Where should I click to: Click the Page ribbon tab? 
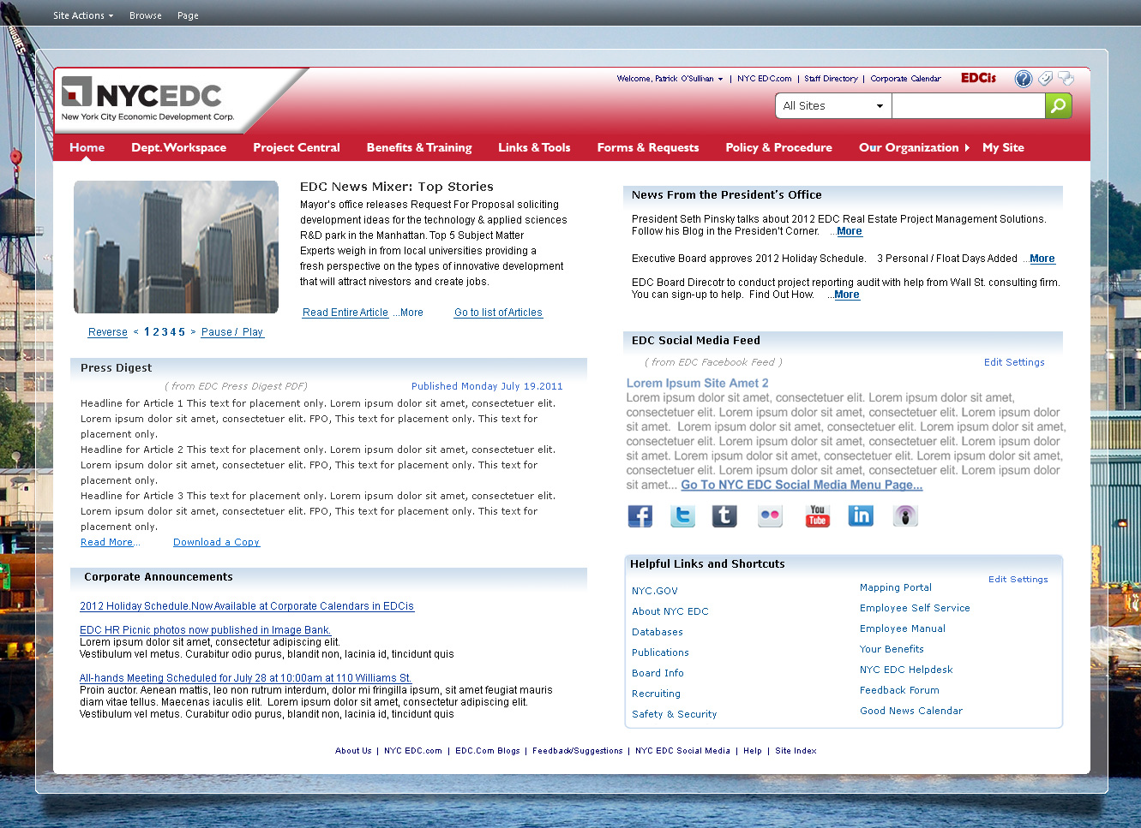coord(188,15)
